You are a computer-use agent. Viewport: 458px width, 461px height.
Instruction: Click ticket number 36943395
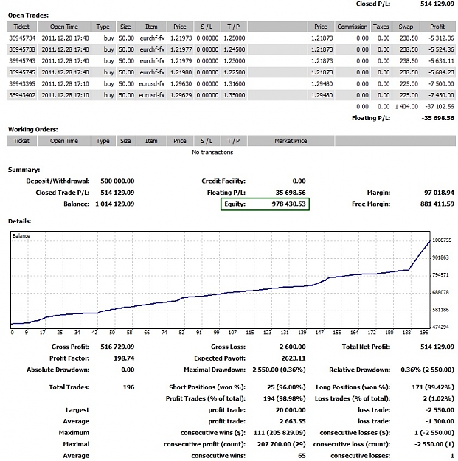point(22,84)
